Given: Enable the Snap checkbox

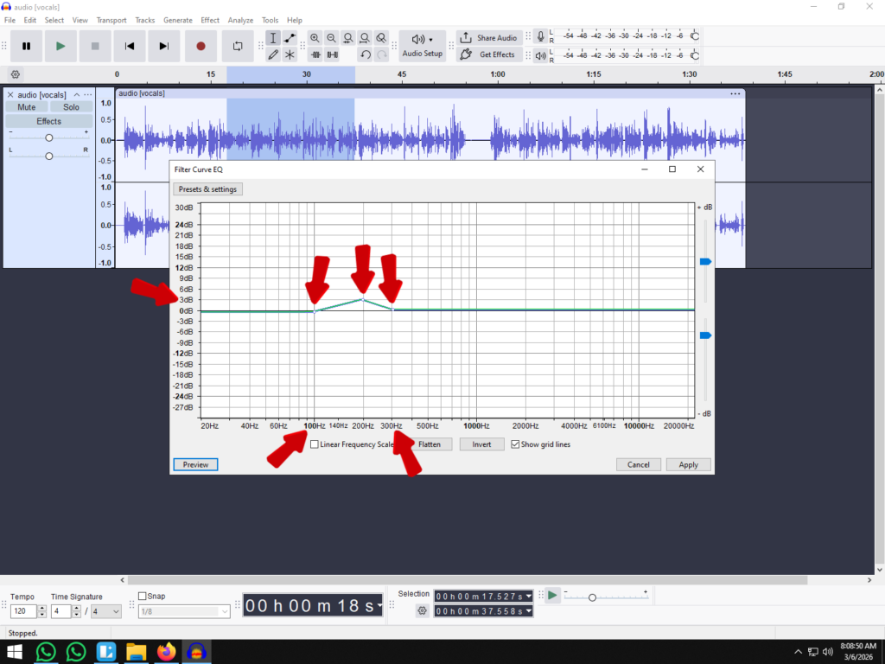Looking at the screenshot, I should tap(143, 596).
